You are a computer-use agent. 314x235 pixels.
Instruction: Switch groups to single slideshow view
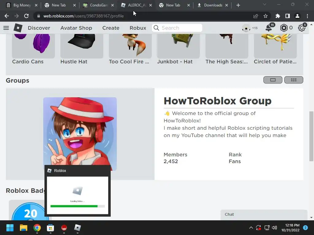pos(273,80)
